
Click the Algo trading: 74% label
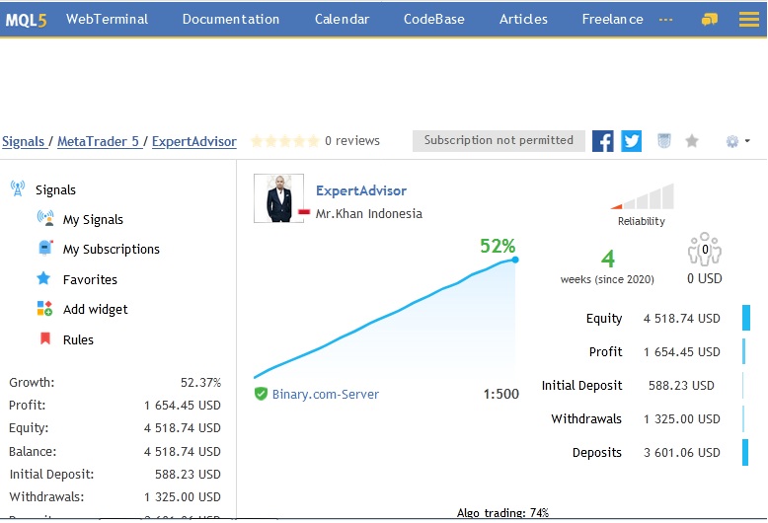[502, 513]
